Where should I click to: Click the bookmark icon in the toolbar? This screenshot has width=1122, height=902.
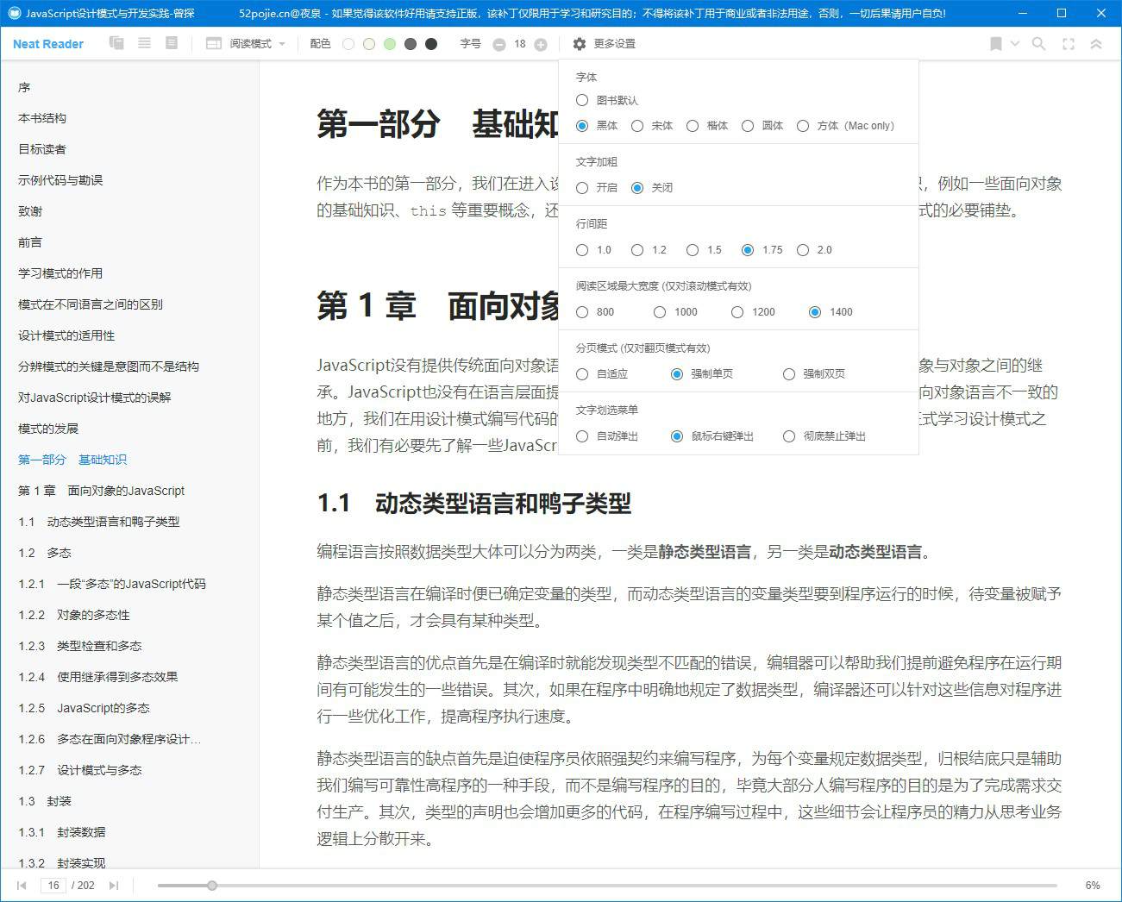click(x=995, y=44)
